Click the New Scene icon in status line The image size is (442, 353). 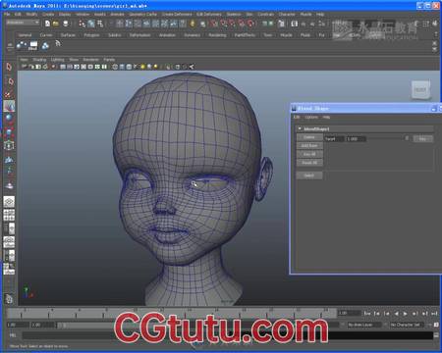(48, 24)
